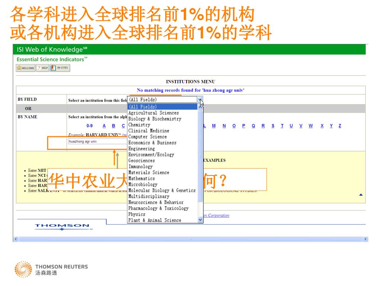Select Multidisciplinary field option
Screen dimensions: 381x286
click(149, 196)
